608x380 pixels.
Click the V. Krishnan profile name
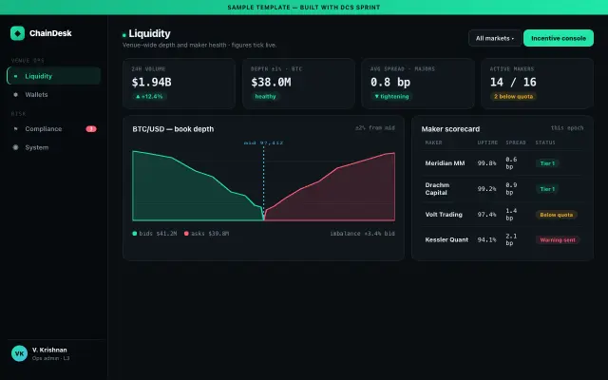coord(49,350)
